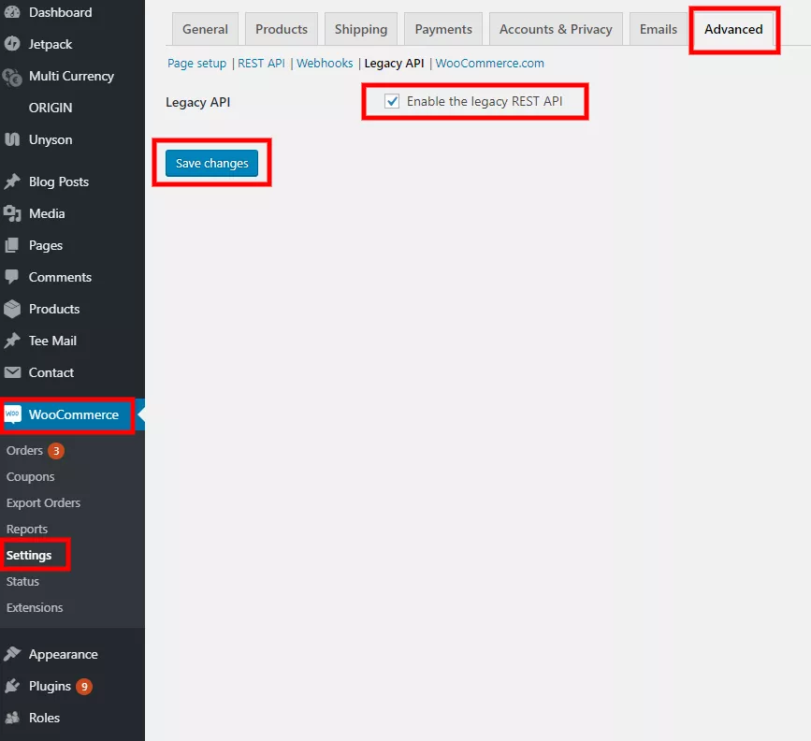The width and height of the screenshot is (811, 741).
Task: Go to the Webhooks sub-section link
Action: pyautogui.click(x=325, y=64)
